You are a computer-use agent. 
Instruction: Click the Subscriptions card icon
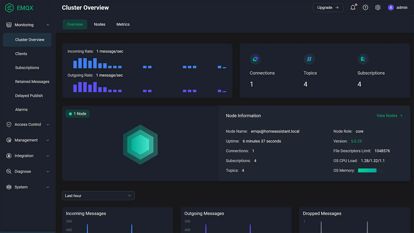pos(363,59)
